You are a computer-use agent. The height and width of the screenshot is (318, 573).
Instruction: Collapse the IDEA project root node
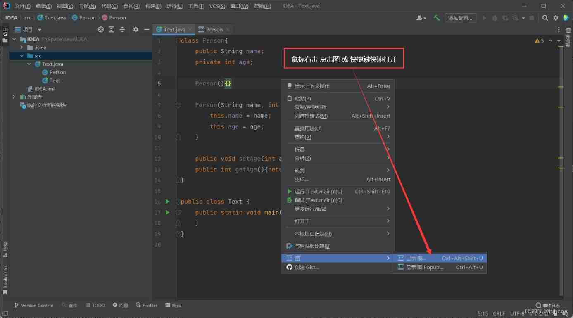coord(14,39)
